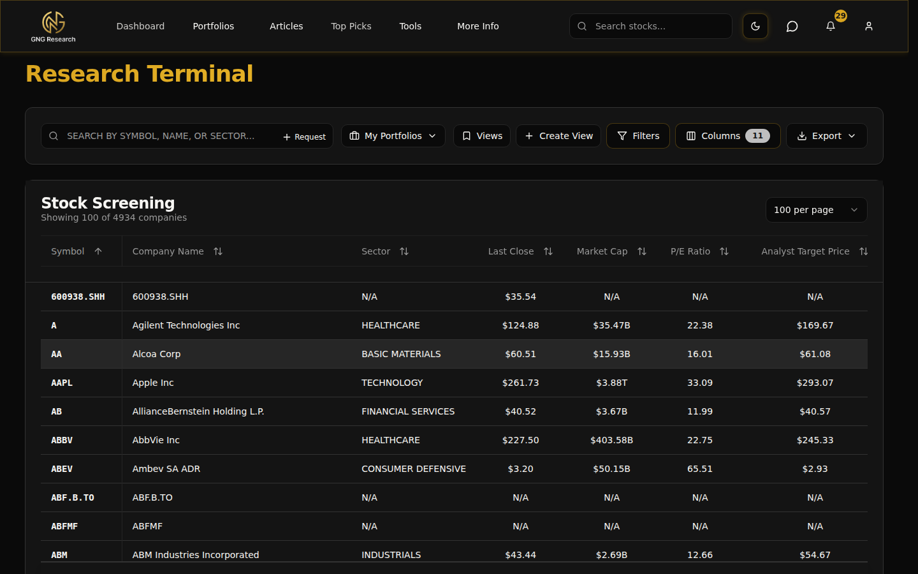
Task: Click the ABFMF symbol cell
Action: (64, 526)
